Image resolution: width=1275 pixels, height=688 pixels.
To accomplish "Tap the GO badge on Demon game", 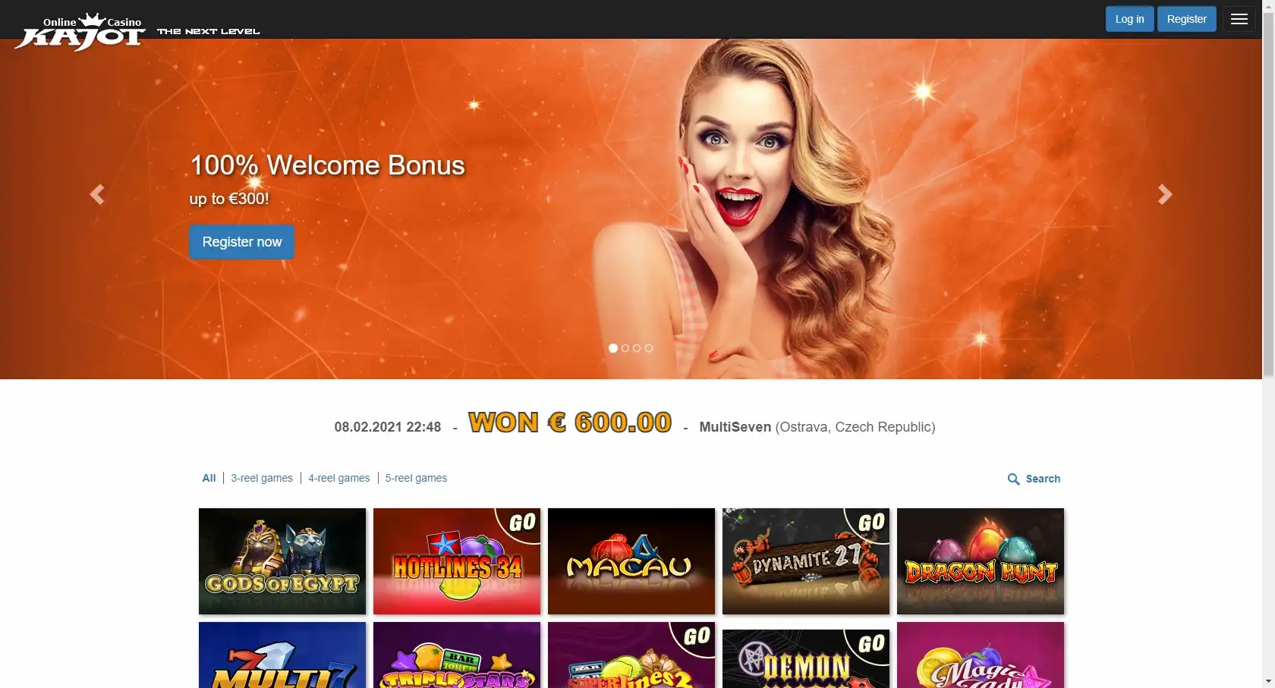I will 871,644.
